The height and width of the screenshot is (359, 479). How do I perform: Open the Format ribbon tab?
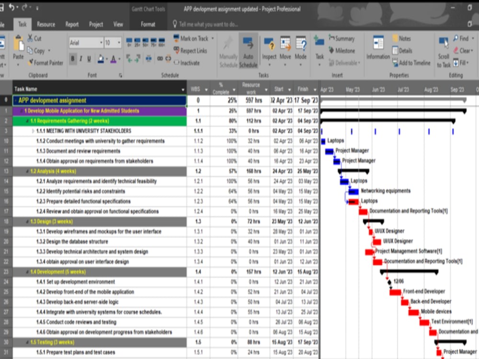[148, 24]
